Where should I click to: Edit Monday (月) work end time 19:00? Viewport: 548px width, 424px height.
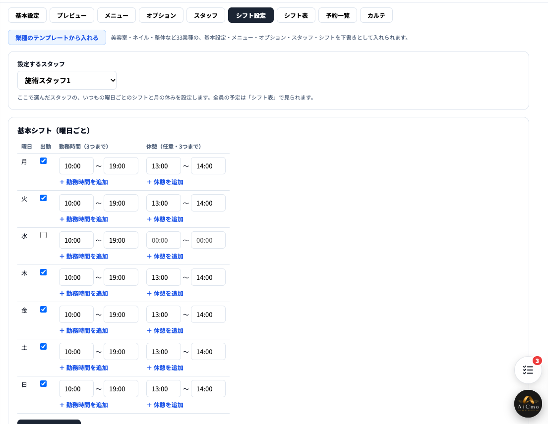click(x=121, y=166)
